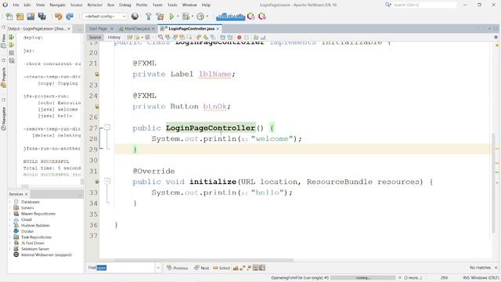Click Previous in the Find bar
Viewport: 501px width, 282px height.
point(178,268)
